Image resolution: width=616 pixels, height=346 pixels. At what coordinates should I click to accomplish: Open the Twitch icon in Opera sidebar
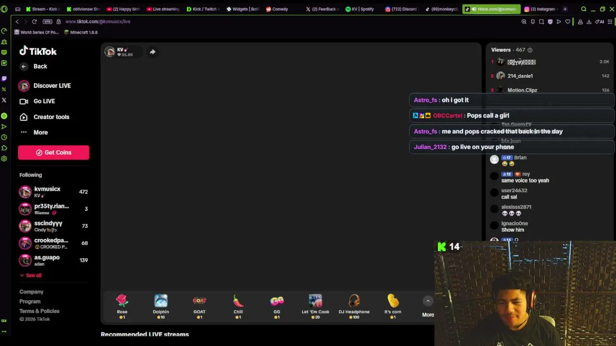click(4, 78)
